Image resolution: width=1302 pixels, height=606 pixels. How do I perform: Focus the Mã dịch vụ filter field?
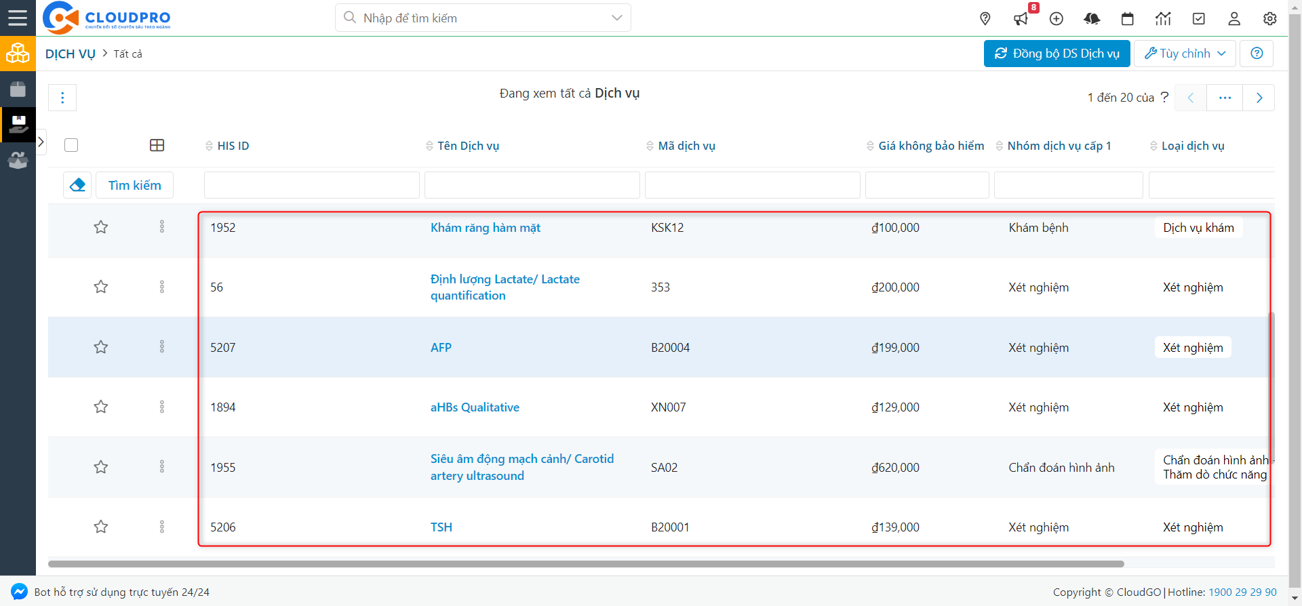(x=753, y=185)
